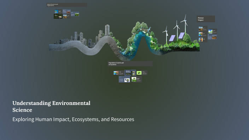Viewport: 249px width, 140px height.
Task: Open the green leaves slide under Population Growth
Action: click(137, 79)
